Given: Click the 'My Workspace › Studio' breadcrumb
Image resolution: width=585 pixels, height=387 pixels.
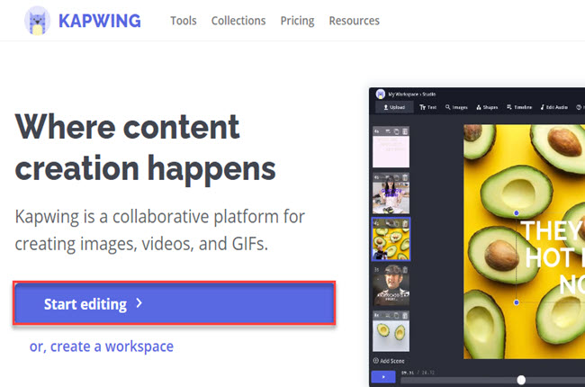Looking at the screenshot, I should click(x=412, y=94).
